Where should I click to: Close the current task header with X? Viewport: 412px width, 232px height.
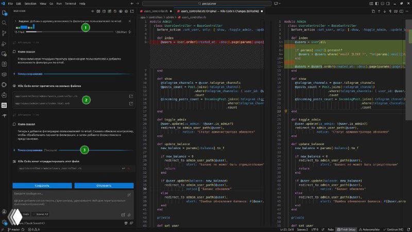point(130,21)
